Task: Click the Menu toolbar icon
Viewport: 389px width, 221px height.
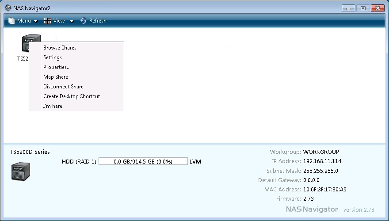Action: 11,21
